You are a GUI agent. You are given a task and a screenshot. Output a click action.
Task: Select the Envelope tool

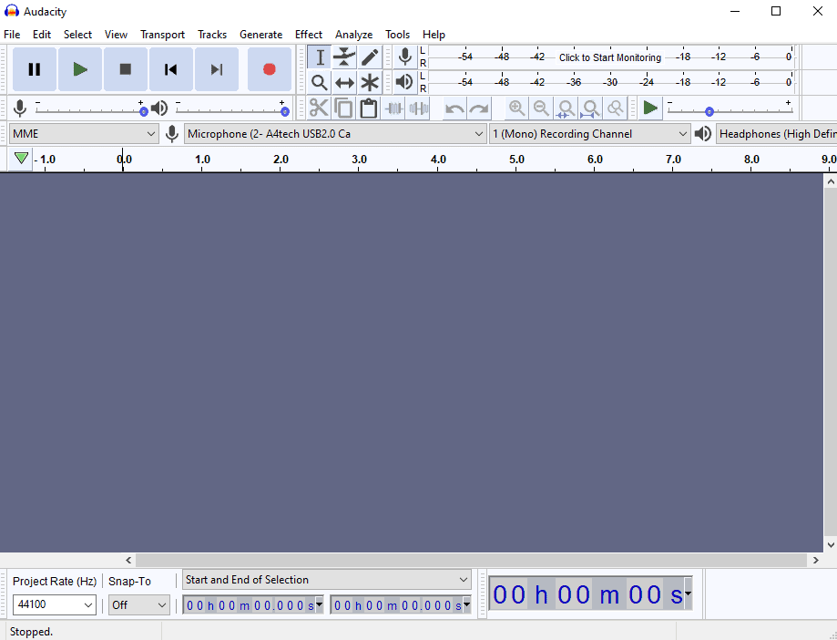344,57
